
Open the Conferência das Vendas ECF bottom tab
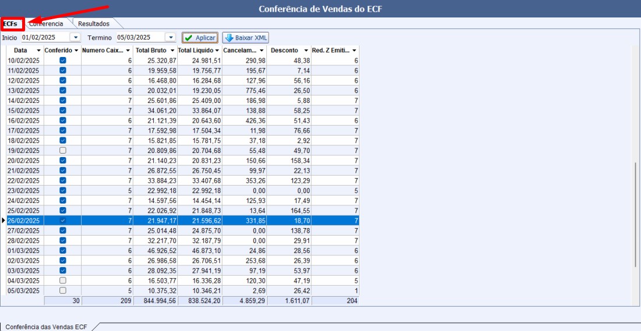tap(46, 327)
